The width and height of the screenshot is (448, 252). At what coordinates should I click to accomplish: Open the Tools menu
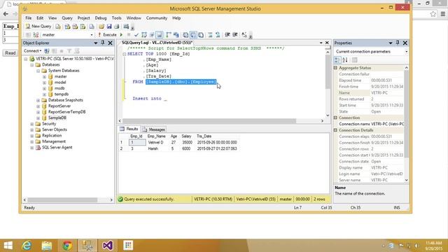(x=117, y=18)
